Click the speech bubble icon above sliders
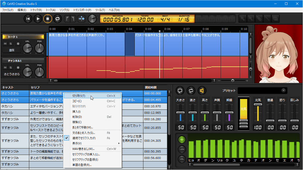The width and height of the screenshot is (303, 170). (180, 90)
